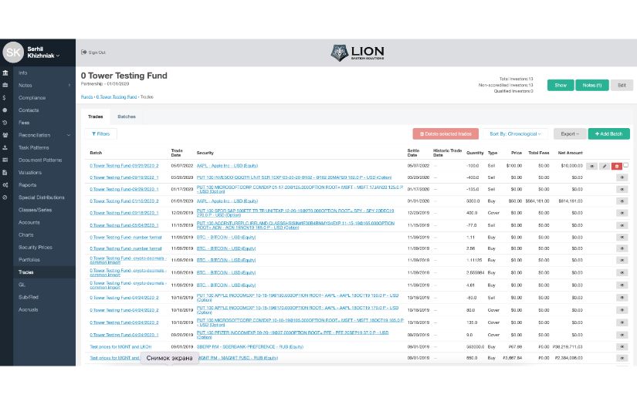
Task: Click the Add Batch button
Action: pos(608,134)
